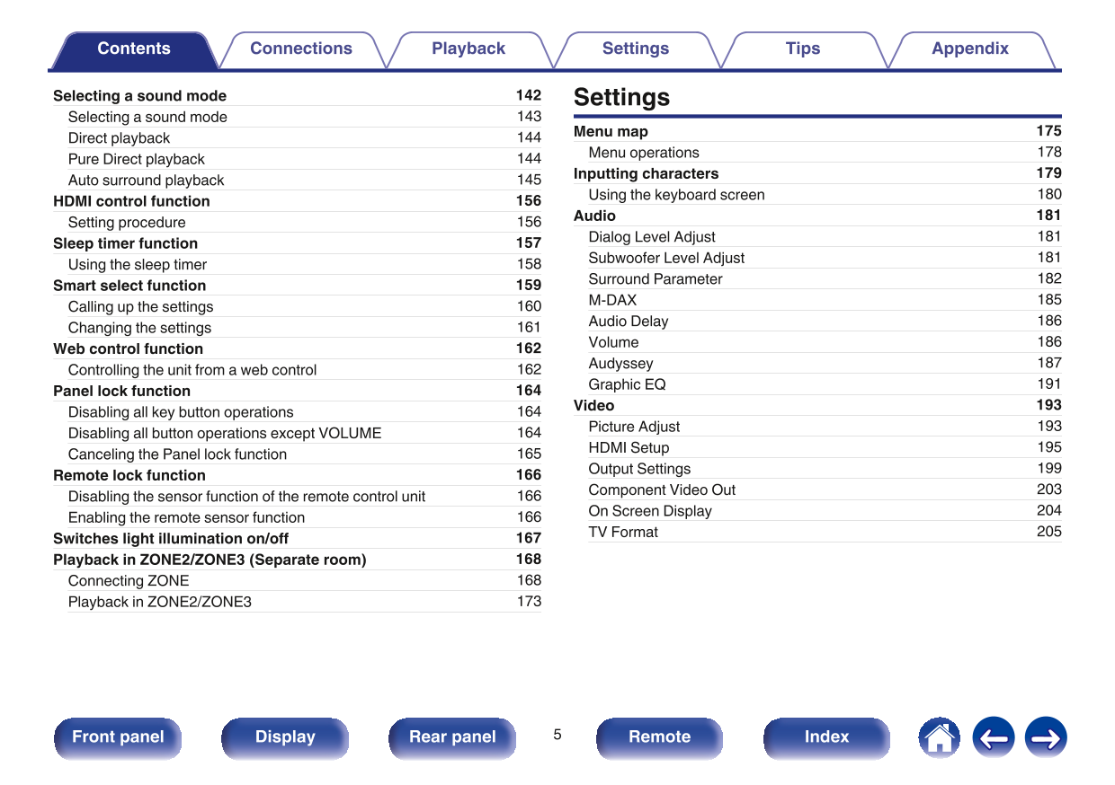This screenshot has width=1115, height=785.
Task: Click the Remote button
Action: pyautogui.click(x=659, y=737)
